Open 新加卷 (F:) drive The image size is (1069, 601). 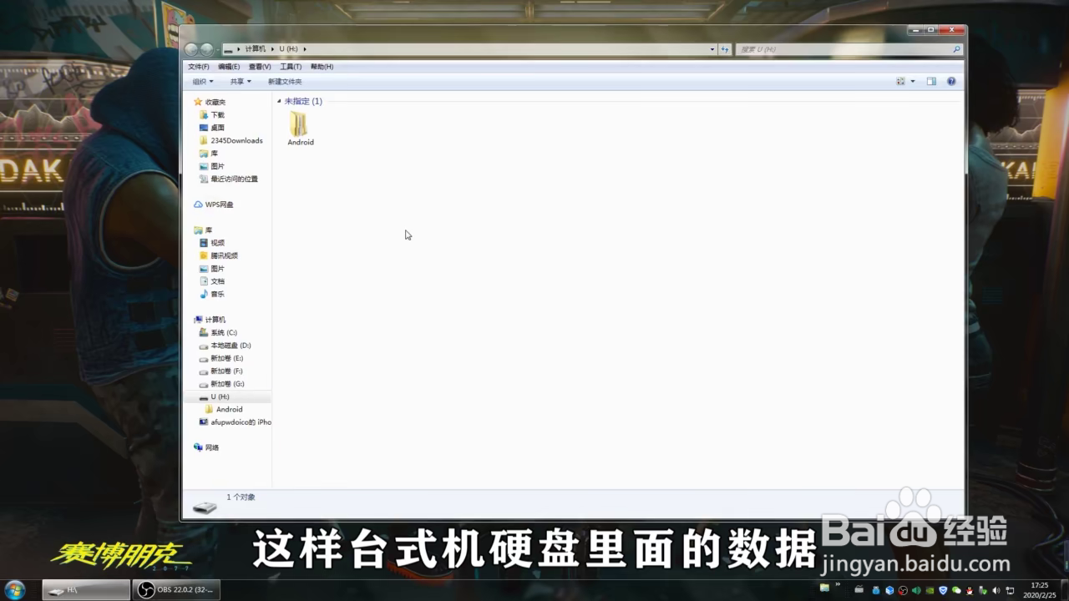pyautogui.click(x=221, y=371)
